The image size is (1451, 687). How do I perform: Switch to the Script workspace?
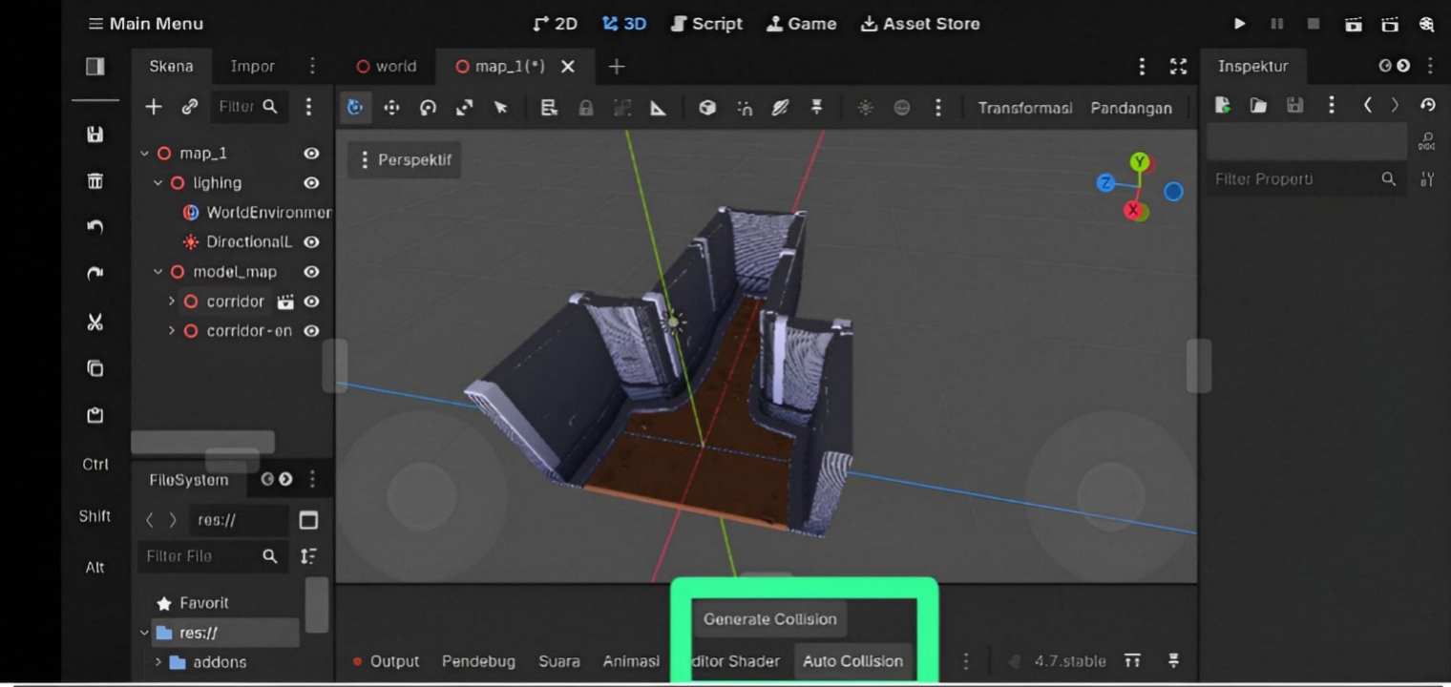point(706,24)
